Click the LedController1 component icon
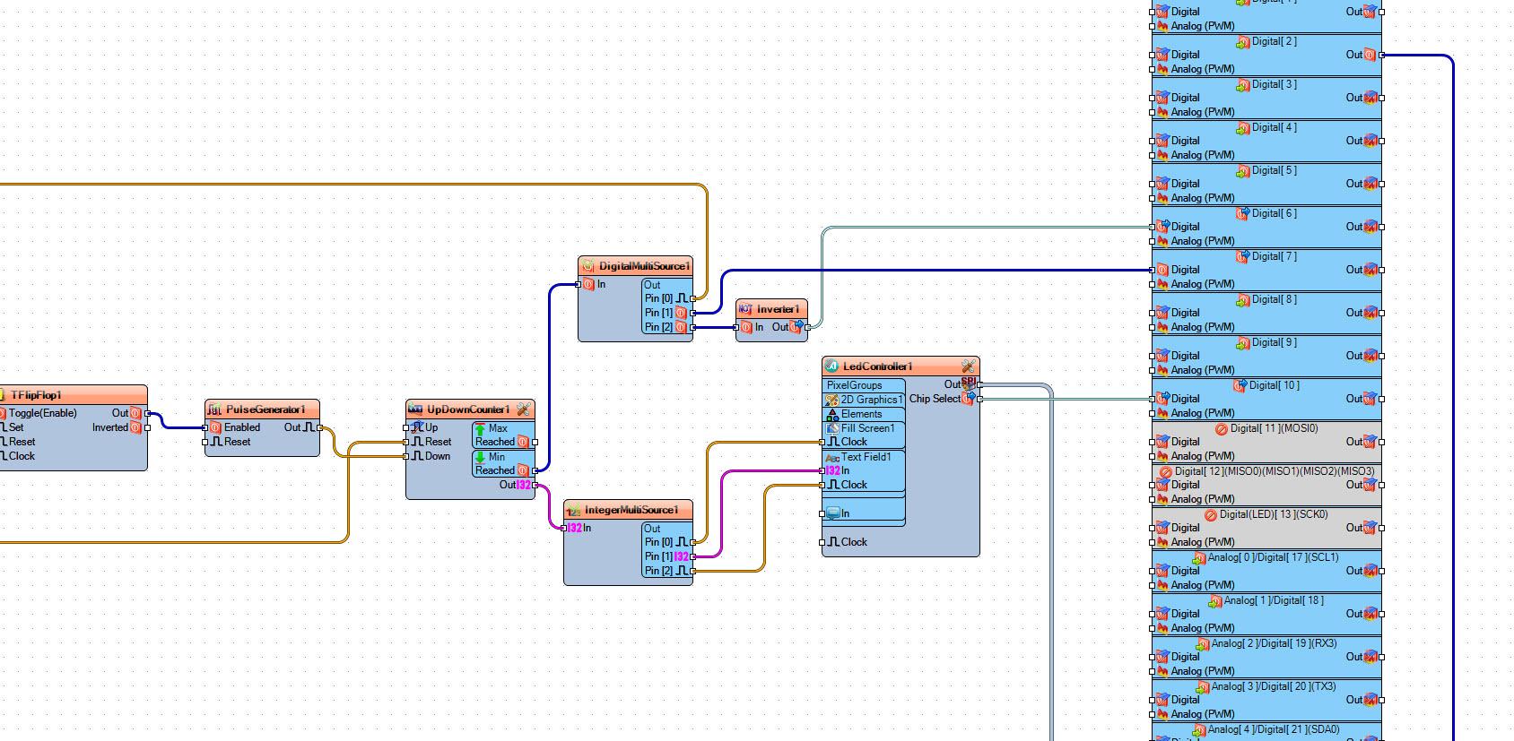This screenshot has width=1514, height=741. coord(831,366)
